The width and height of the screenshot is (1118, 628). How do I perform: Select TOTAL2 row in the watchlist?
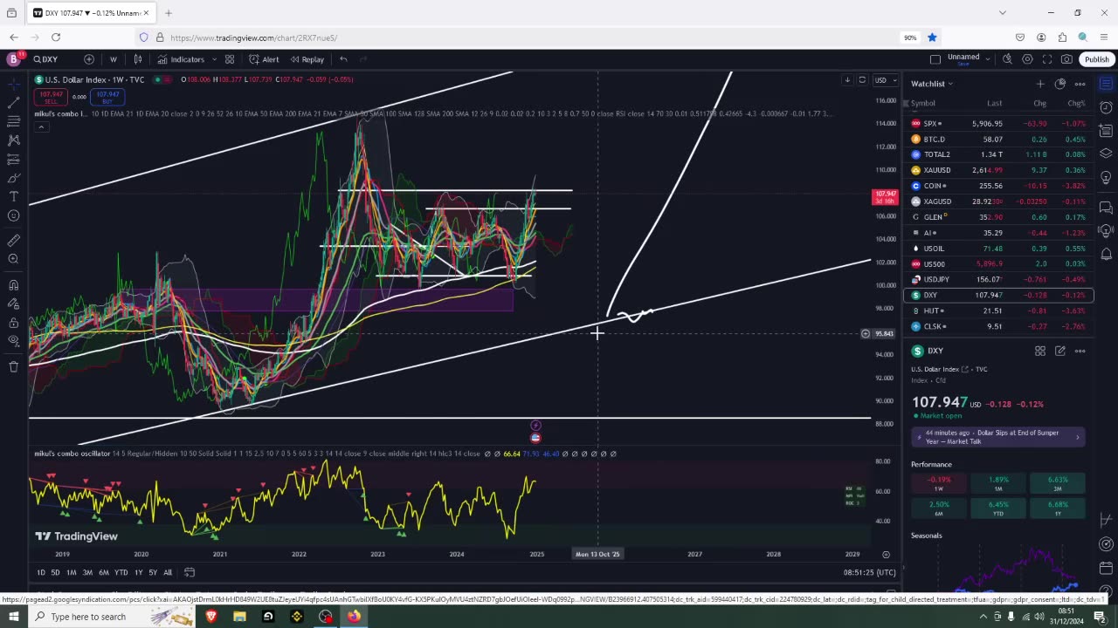pyautogui.click(x=997, y=154)
